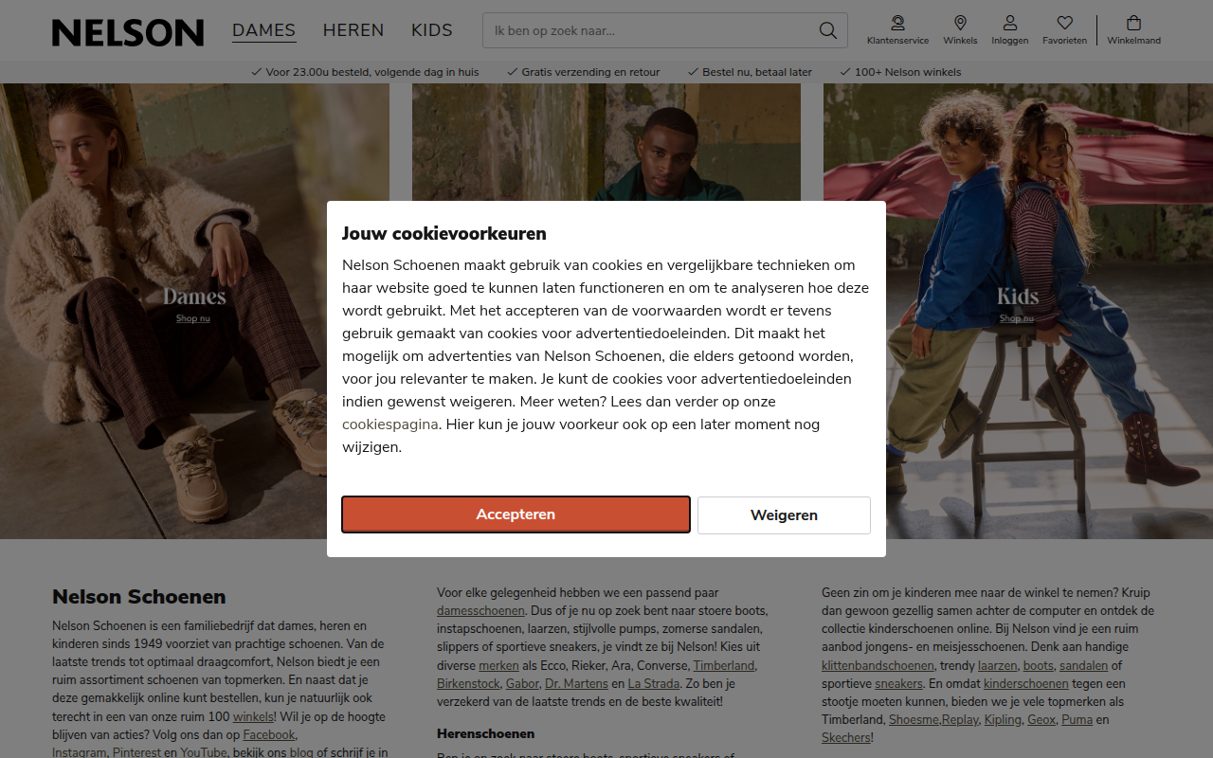This screenshot has width=1213, height=758.
Task: Follow the damesschoenen link
Action: [480, 611]
